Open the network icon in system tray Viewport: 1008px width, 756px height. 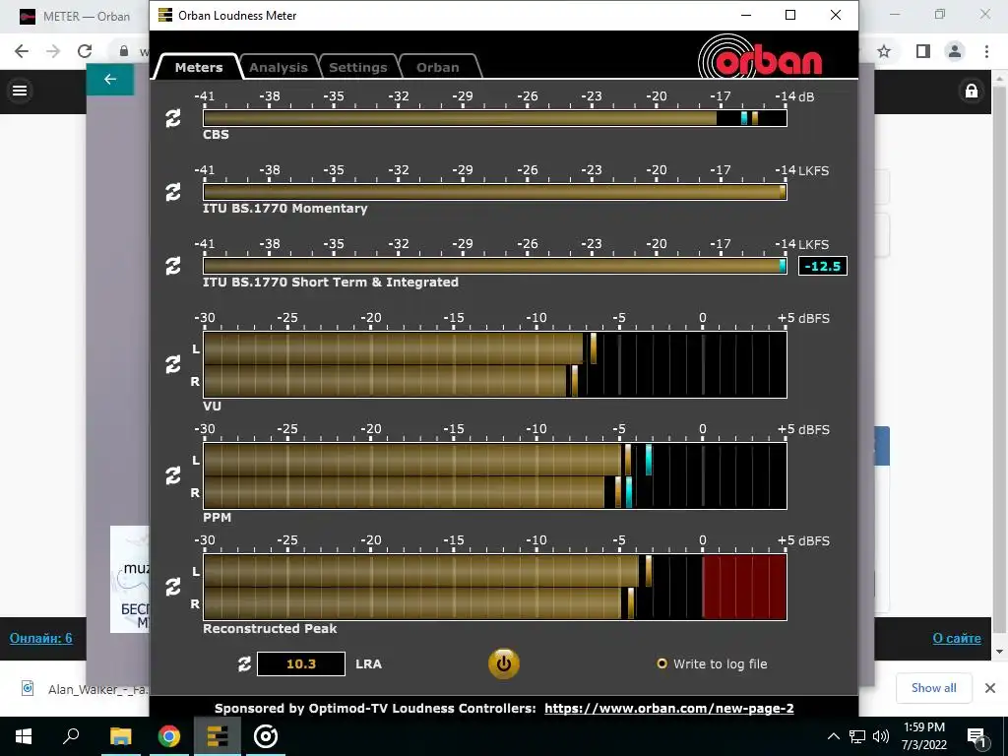tap(857, 736)
